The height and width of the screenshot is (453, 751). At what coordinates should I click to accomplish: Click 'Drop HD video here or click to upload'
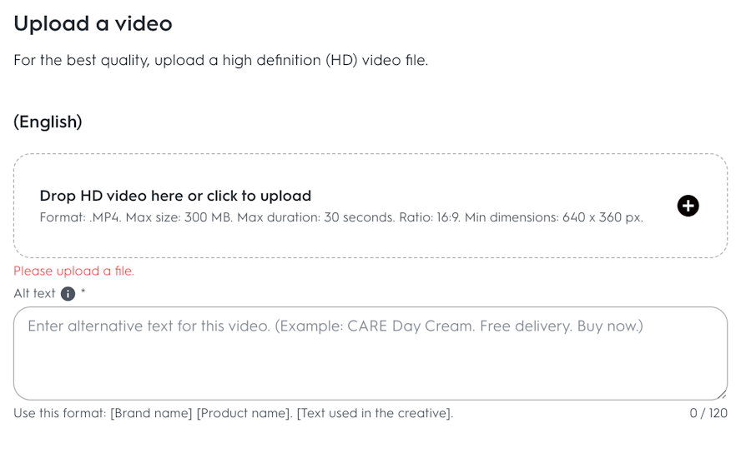[x=175, y=197]
